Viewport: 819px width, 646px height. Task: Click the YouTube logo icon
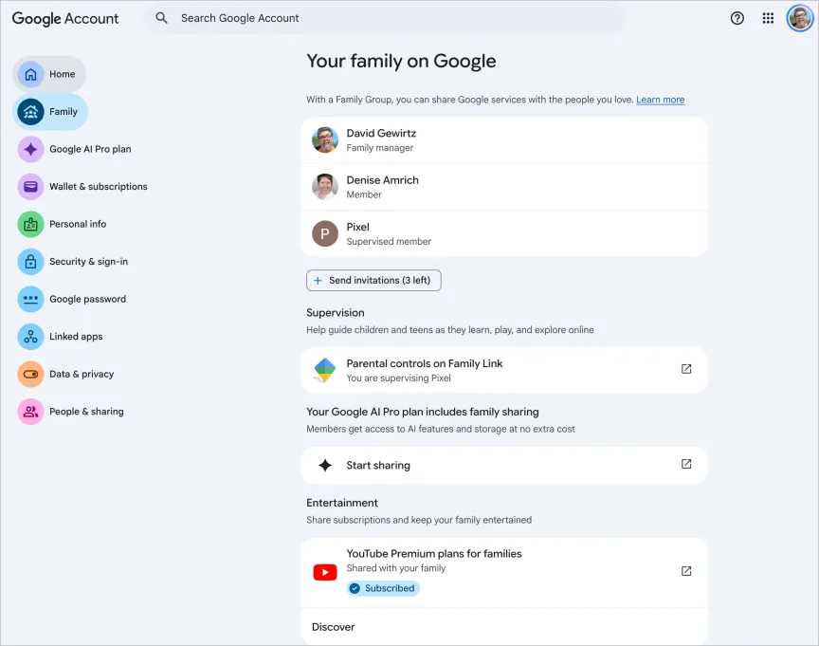(325, 572)
